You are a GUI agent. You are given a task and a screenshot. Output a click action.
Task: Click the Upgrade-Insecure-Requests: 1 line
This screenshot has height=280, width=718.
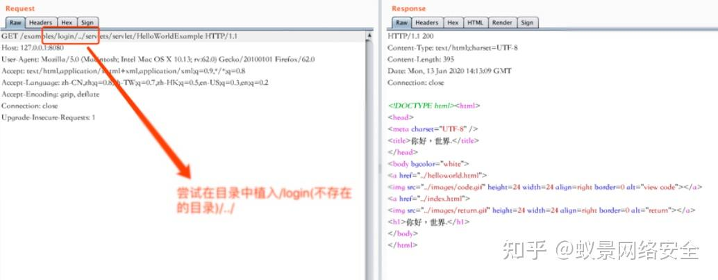(49, 117)
